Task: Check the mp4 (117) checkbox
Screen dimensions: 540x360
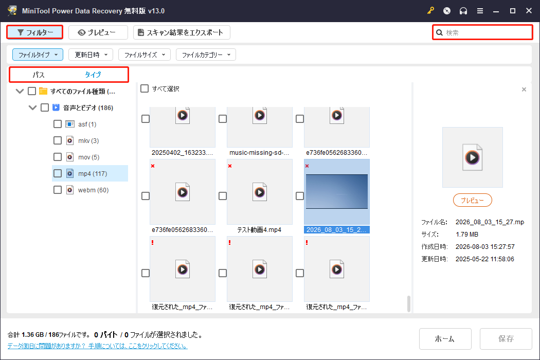Action: click(x=58, y=173)
